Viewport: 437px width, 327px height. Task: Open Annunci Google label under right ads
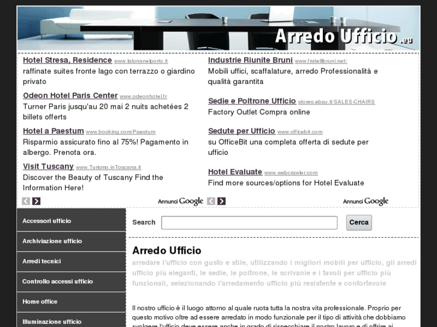(x=365, y=201)
